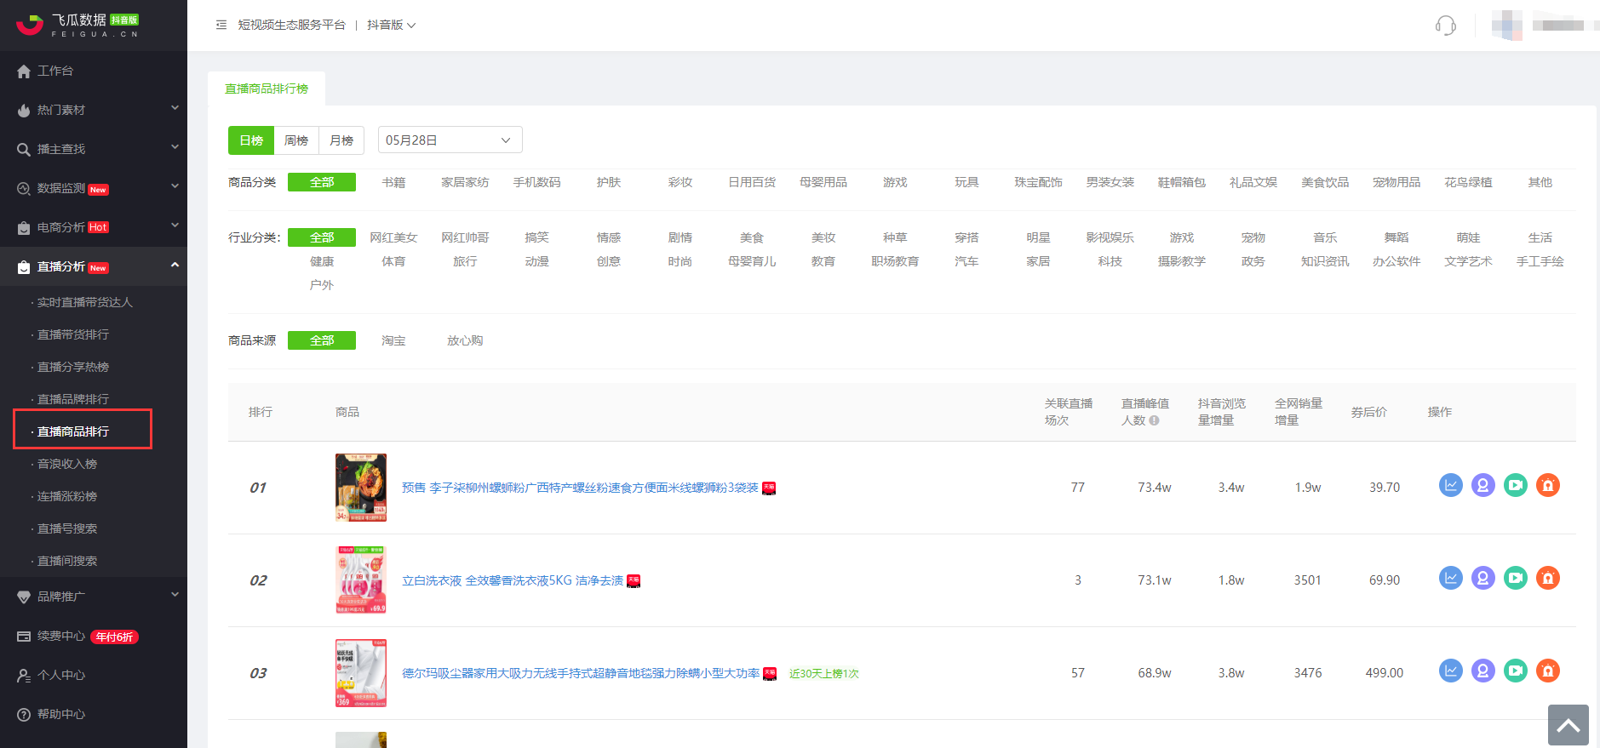Open trend chart for the 01 ranked product
The image size is (1600, 748).
tap(1450, 486)
